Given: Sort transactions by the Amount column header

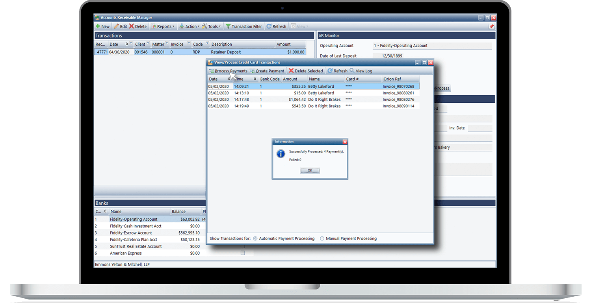Looking at the screenshot, I should [283, 44].
